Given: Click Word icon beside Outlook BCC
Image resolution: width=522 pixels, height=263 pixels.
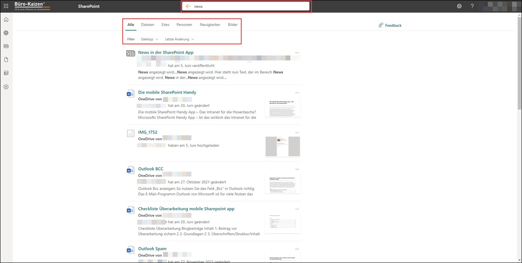Looking at the screenshot, I should click(130, 170).
